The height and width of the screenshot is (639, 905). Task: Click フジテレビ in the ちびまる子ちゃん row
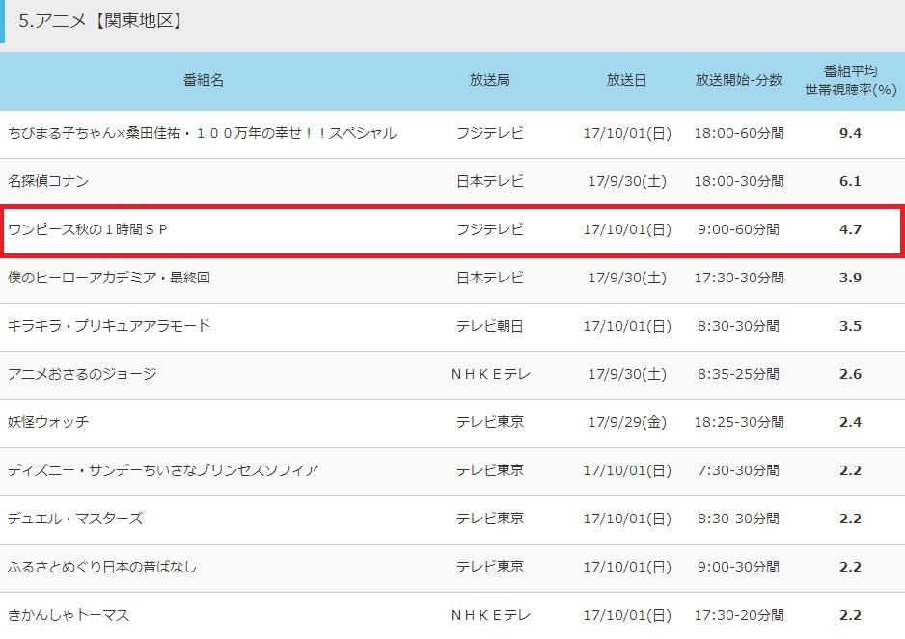pos(490,133)
